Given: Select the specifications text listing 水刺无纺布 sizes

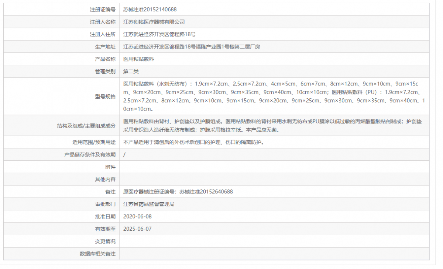Looking at the screenshot, I should click(x=274, y=96).
